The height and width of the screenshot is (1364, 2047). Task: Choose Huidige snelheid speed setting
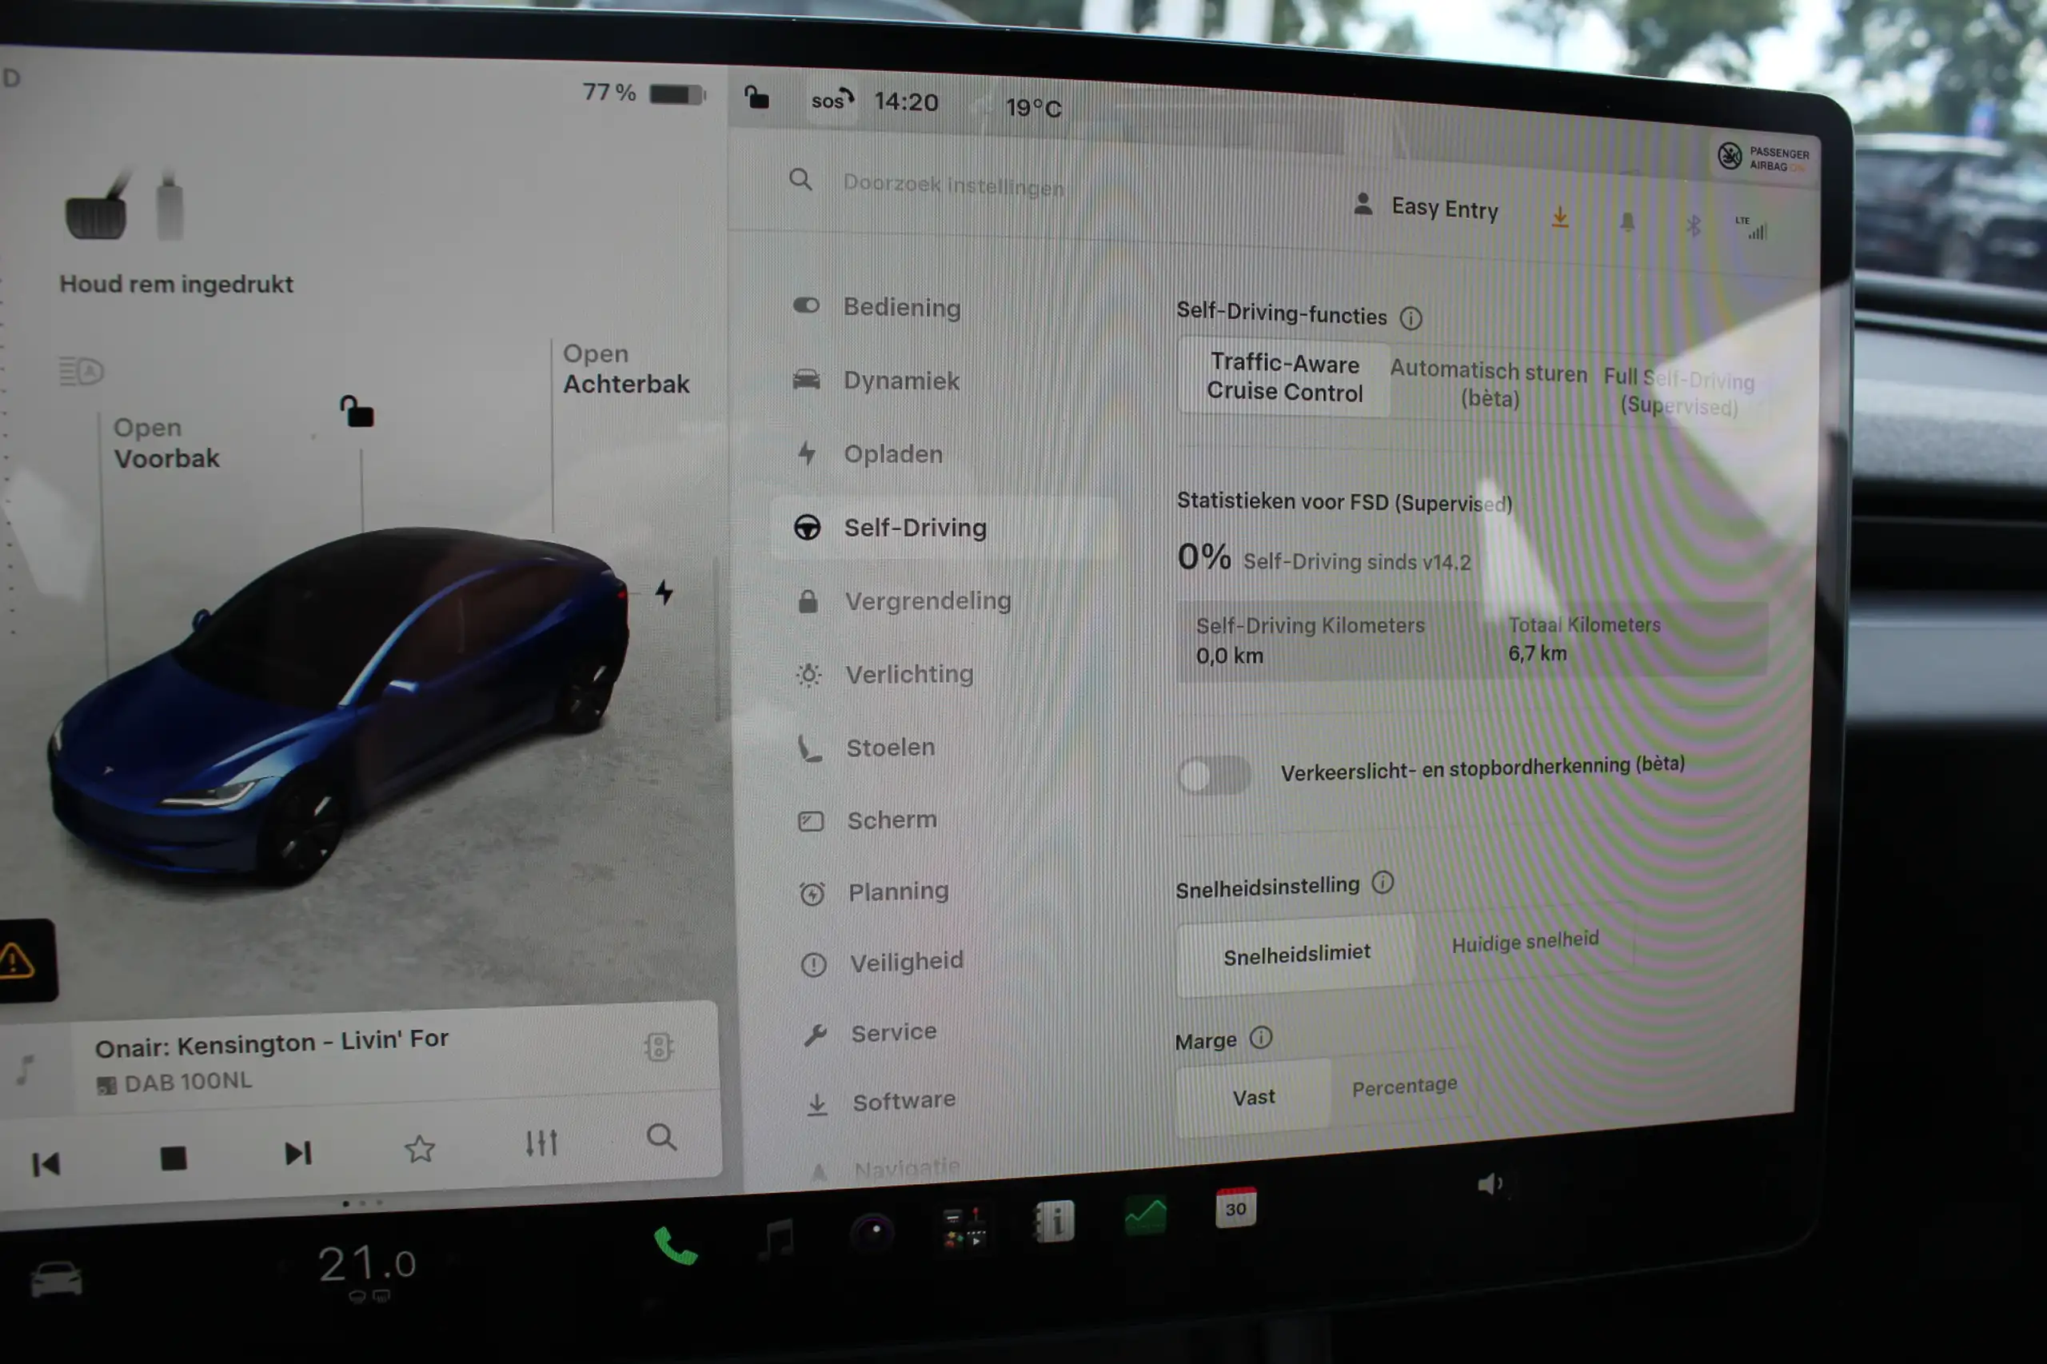tap(1525, 942)
